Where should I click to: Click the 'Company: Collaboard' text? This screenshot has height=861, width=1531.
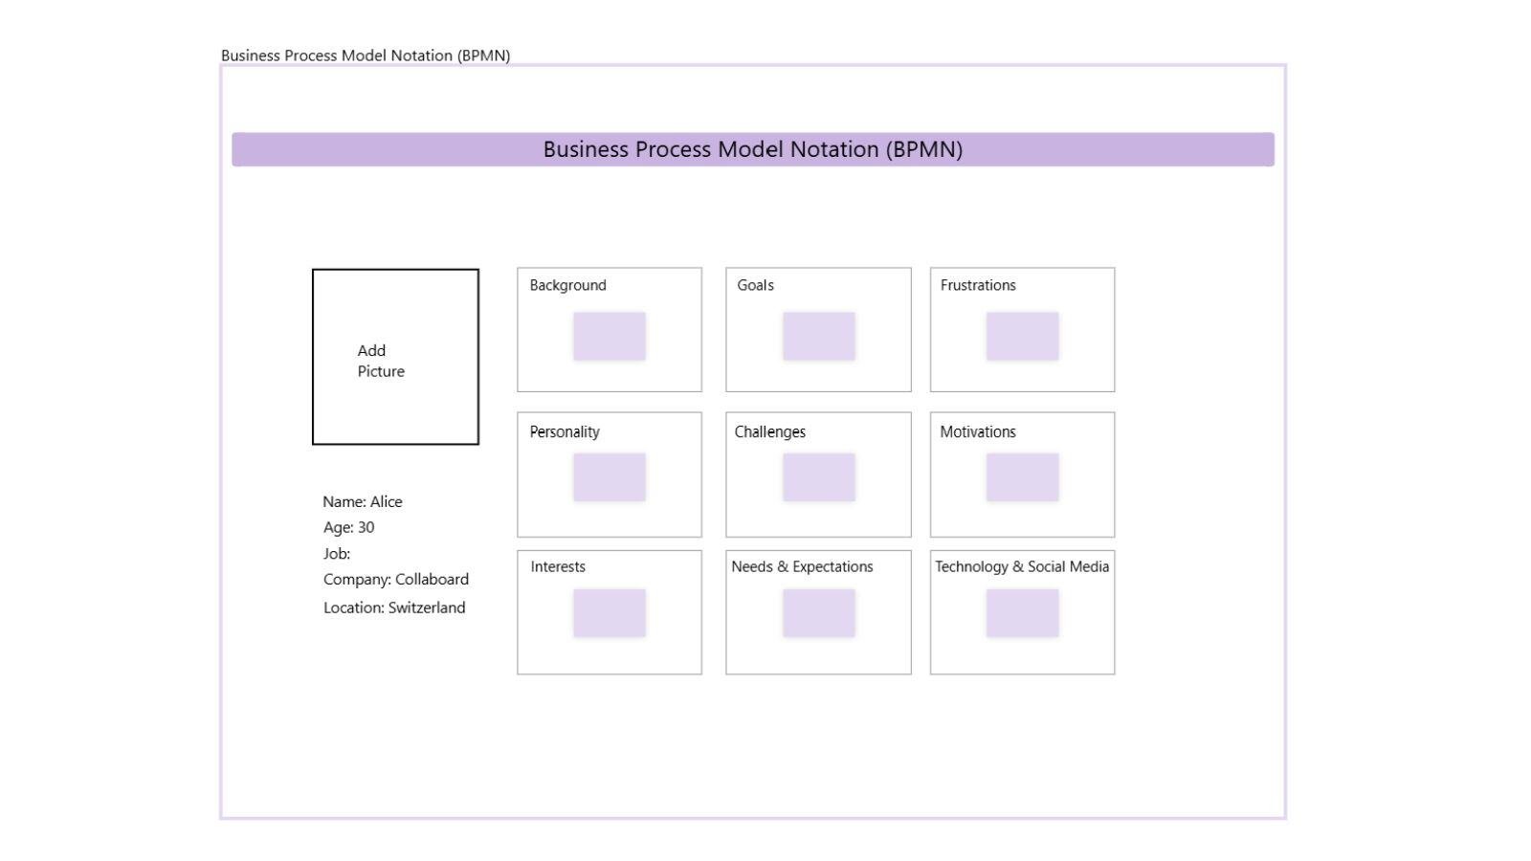pyautogui.click(x=396, y=579)
